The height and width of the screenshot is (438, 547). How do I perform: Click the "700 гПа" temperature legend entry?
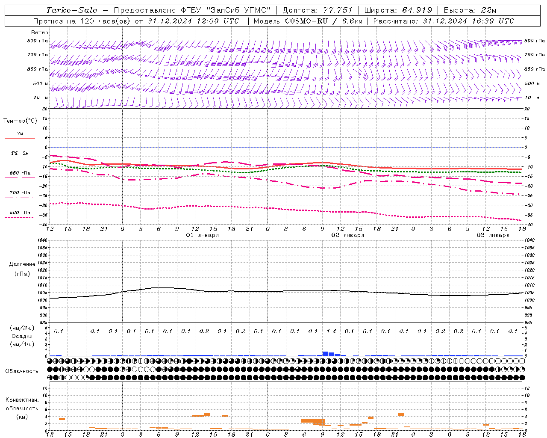coord(20,193)
